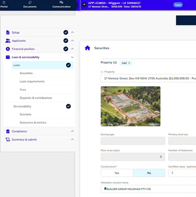This screenshot has height=197, width=196.
Task: Click the Valuation contact name field
Action: [149, 189]
